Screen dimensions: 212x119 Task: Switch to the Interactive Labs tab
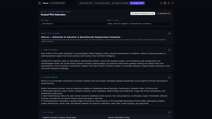(x=102, y=3)
